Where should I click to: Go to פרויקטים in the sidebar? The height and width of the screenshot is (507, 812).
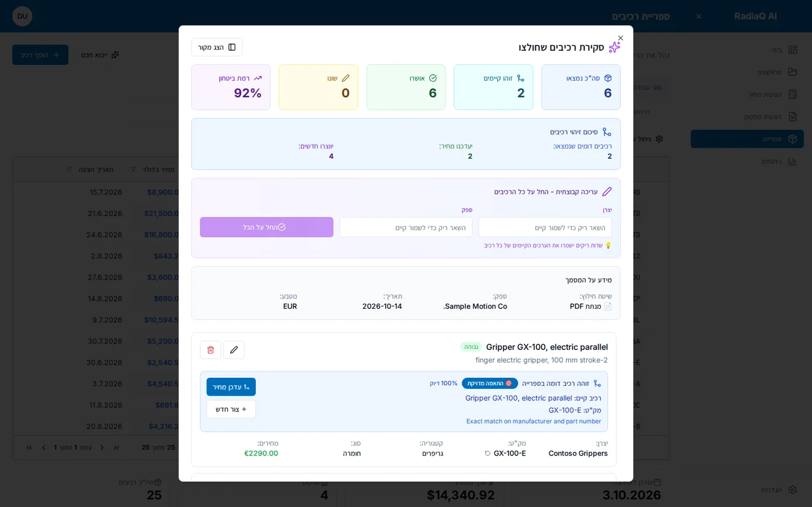tap(747, 72)
